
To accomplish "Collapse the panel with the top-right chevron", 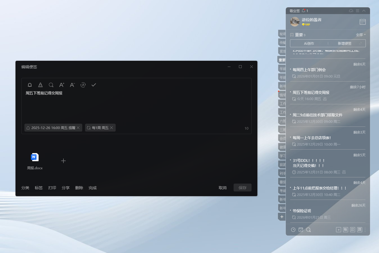I will pyautogui.click(x=364, y=10).
